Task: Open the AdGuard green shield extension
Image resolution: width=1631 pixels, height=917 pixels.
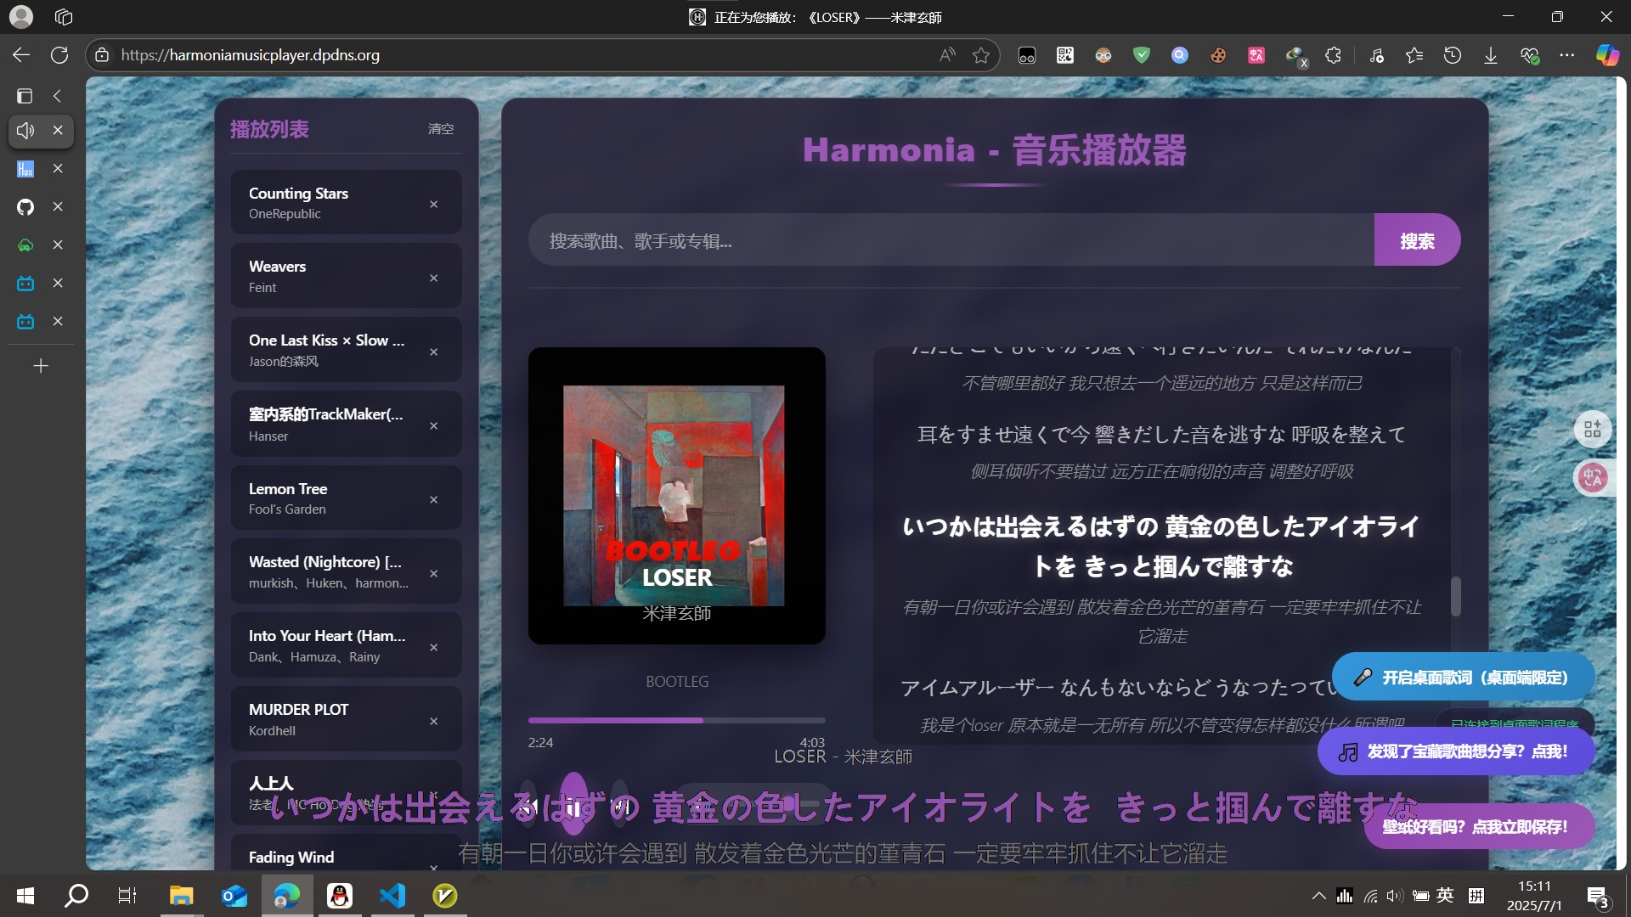Action: pos(1141,55)
